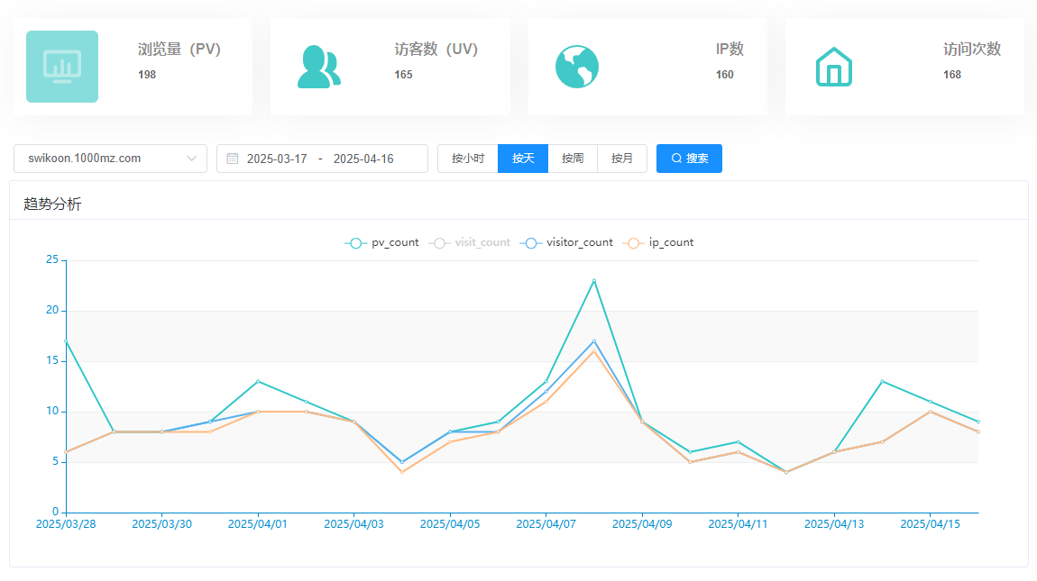The image size is (1037, 581).
Task: Switch to 按天 daily grouping
Action: pos(523,159)
